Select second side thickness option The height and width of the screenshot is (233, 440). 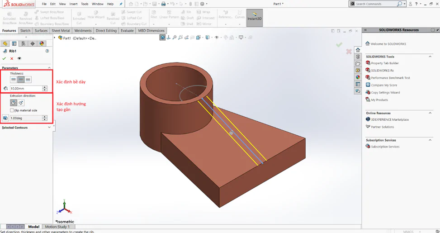(28, 80)
